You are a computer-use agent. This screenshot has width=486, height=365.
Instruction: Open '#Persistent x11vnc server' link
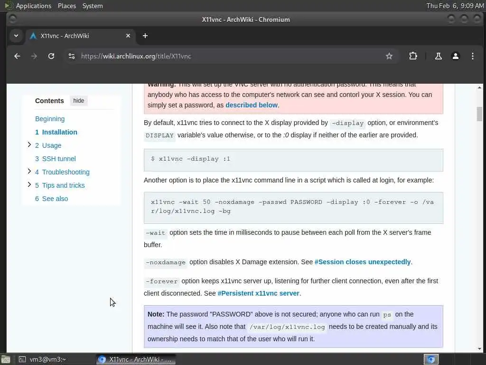(x=258, y=293)
